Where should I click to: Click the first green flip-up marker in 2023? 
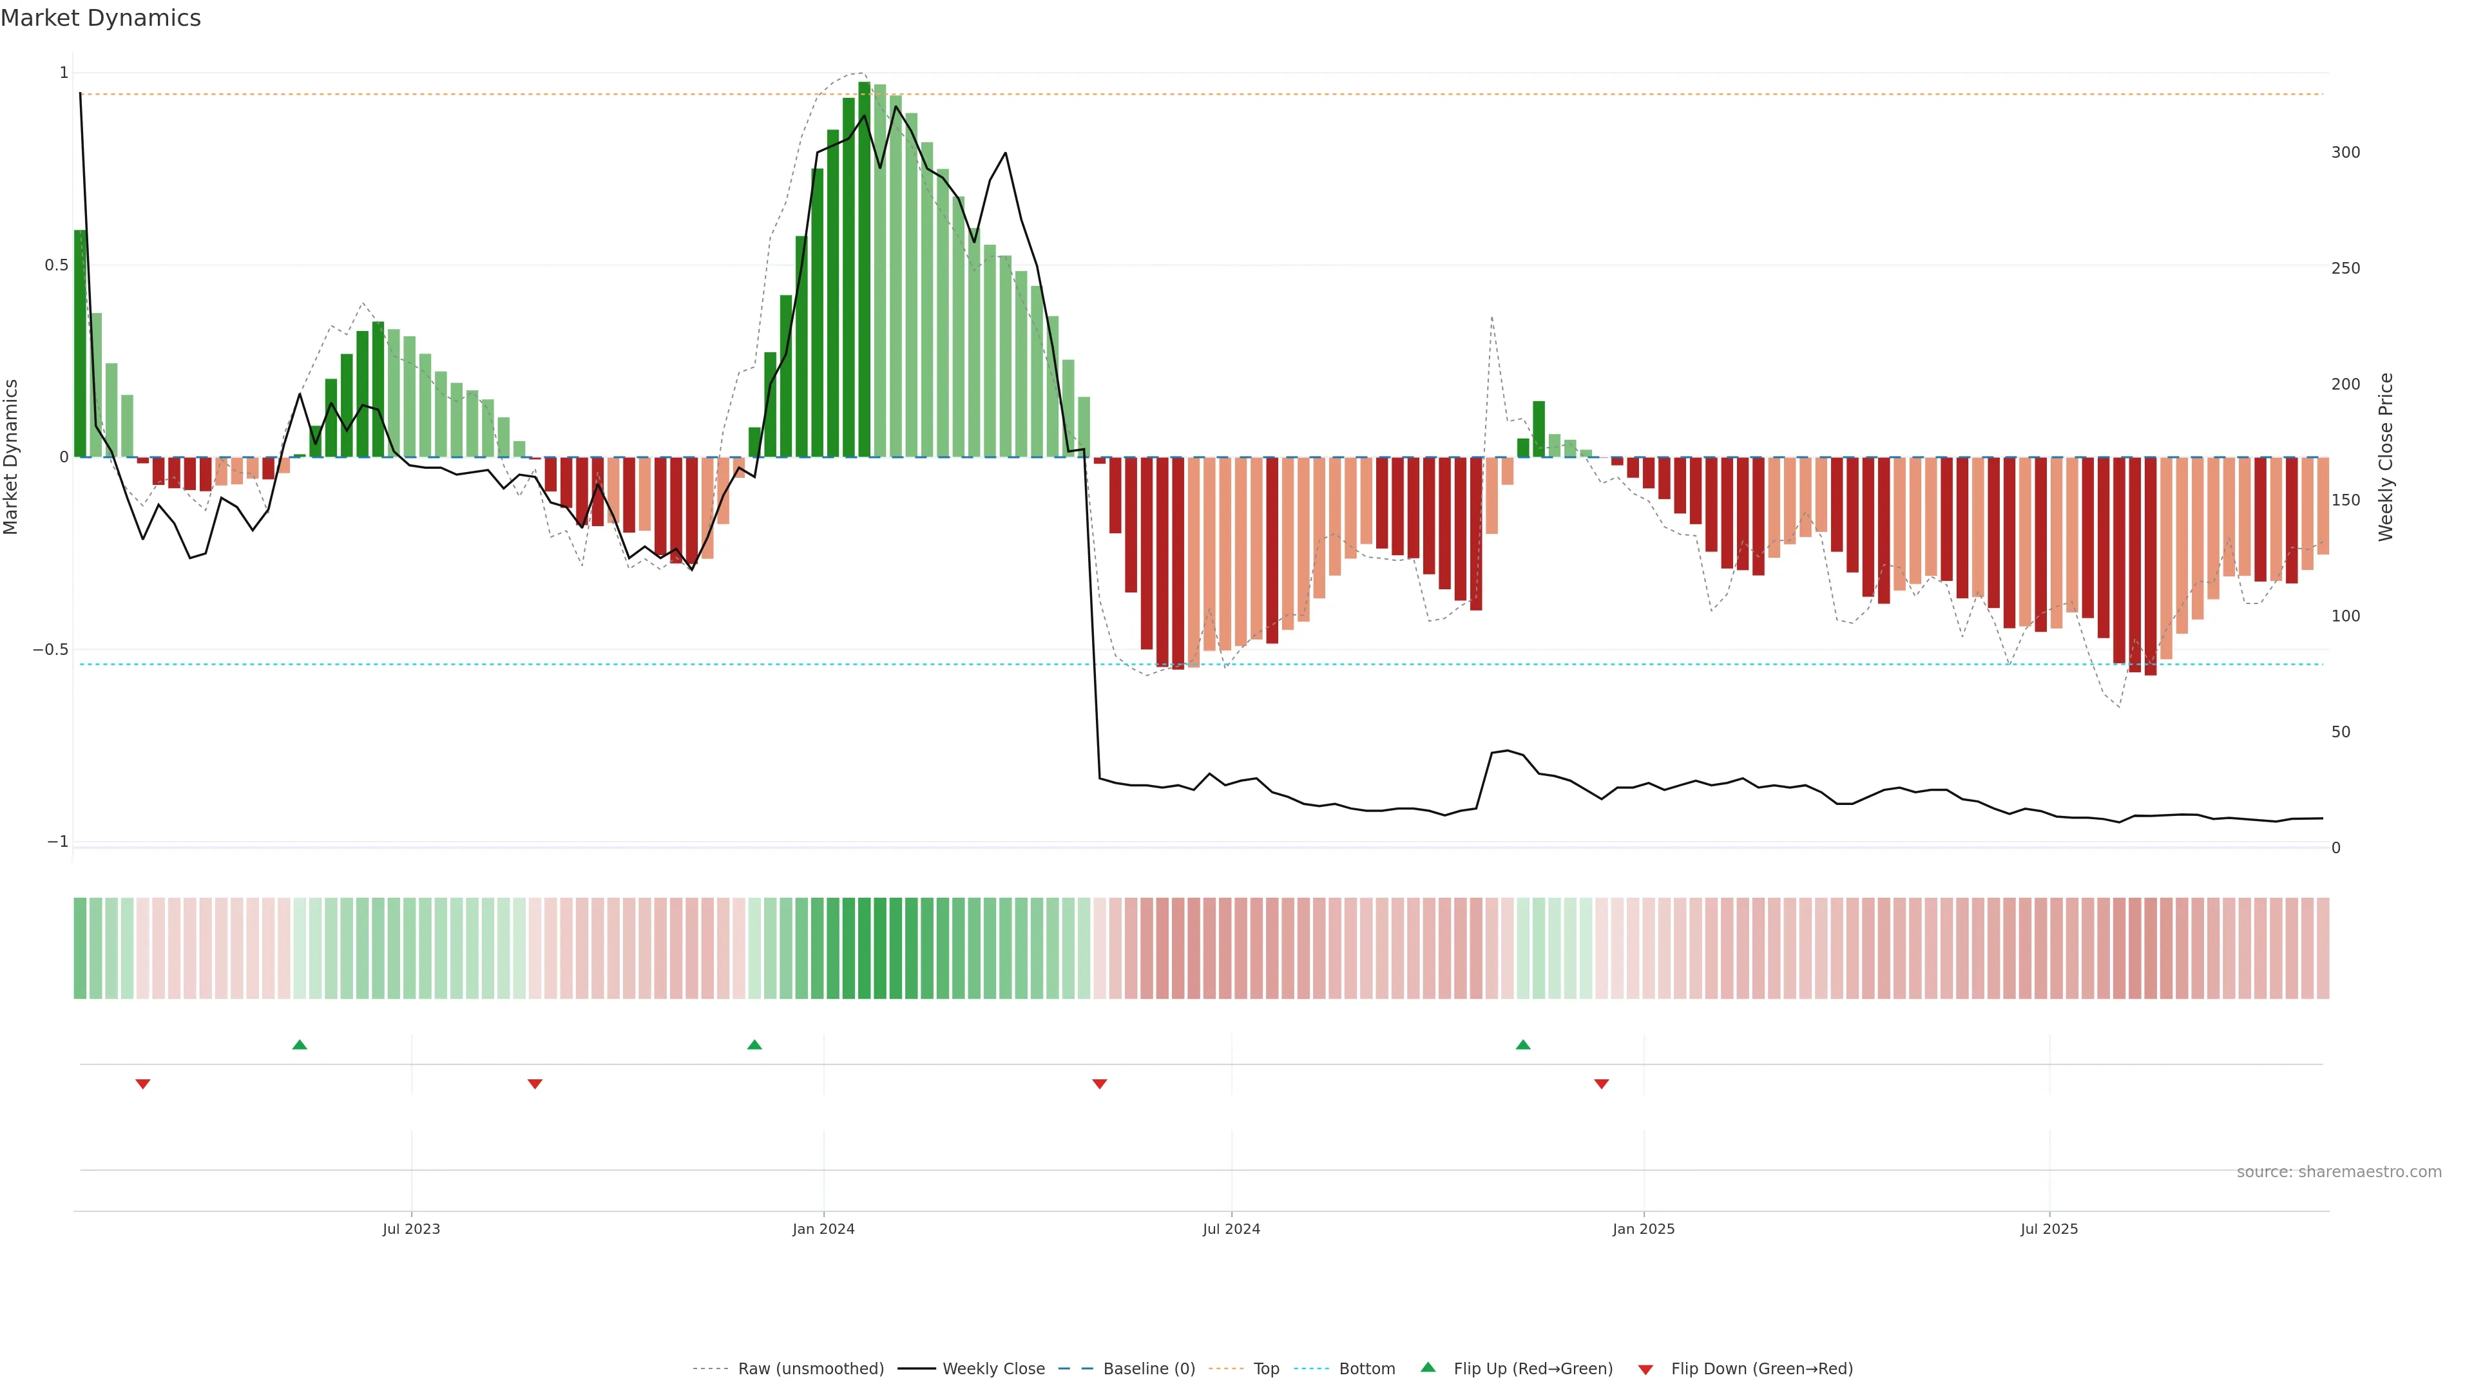300,1045
